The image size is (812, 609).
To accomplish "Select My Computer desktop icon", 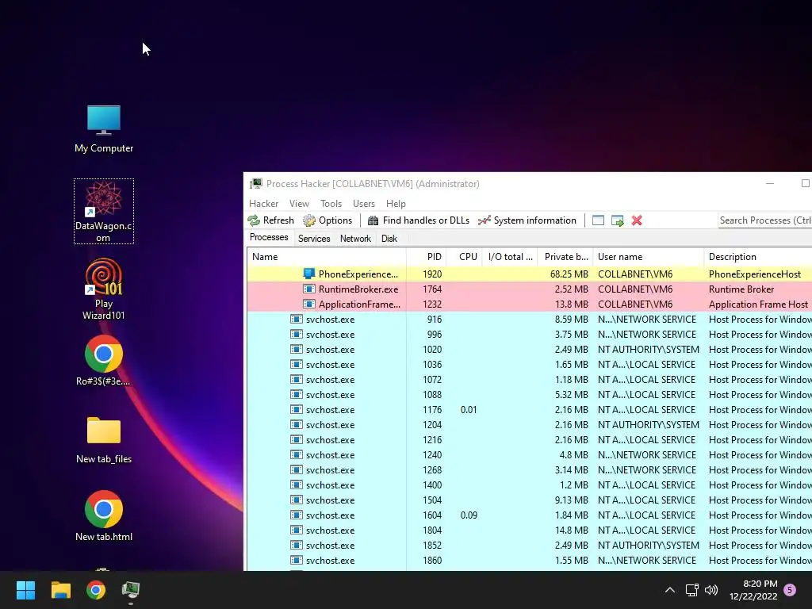I will pos(104,129).
